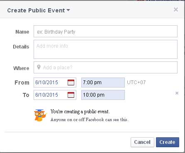Image resolution: width=185 pixels, height=153 pixels.
Task: Select the From date 6/10/2015 field
Action: [55, 83]
